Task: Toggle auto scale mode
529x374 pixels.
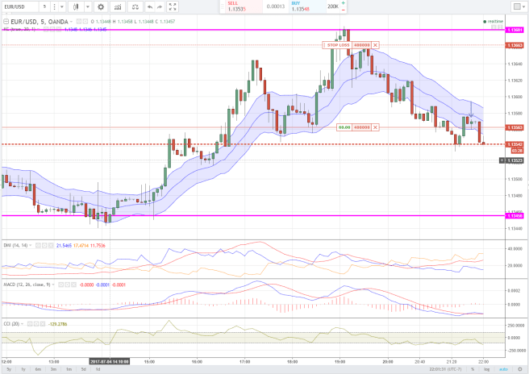Action: pyautogui.click(x=502, y=369)
